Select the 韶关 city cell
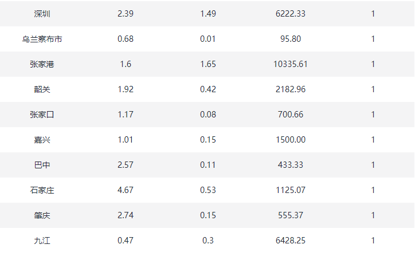 42,89
